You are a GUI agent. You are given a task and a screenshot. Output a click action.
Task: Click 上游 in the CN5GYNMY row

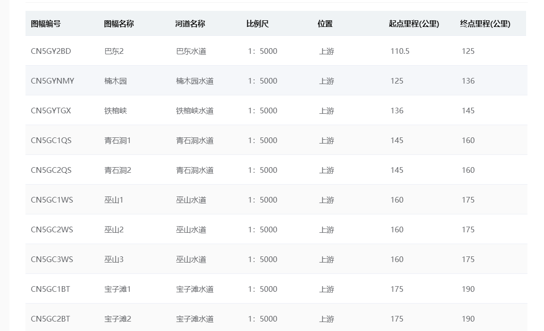[326, 81]
